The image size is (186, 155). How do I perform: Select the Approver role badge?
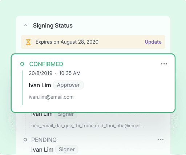tap(68, 85)
